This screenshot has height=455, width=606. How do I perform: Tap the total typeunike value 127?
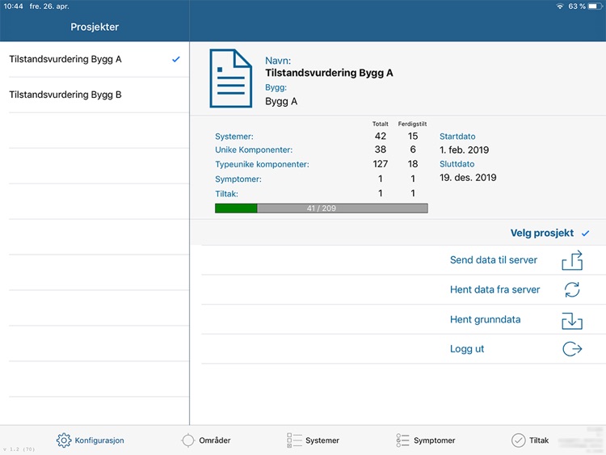coord(381,164)
